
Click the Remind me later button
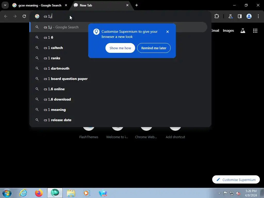point(154,48)
